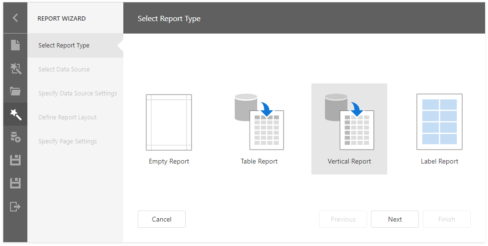Click the New Report page icon
Screen dimensions: 488x246
tap(15, 45)
